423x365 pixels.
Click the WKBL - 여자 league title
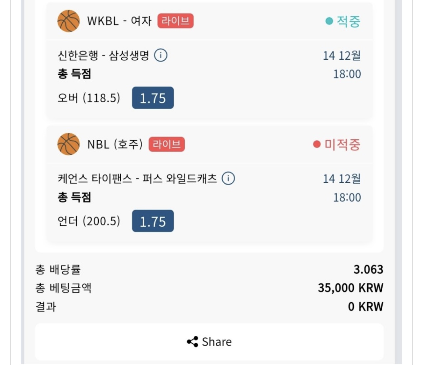pos(119,21)
